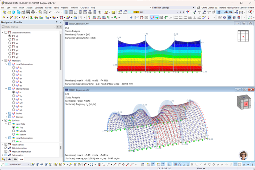
Task: Collapse the Internal Forces tree node
Action: coord(6,89)
